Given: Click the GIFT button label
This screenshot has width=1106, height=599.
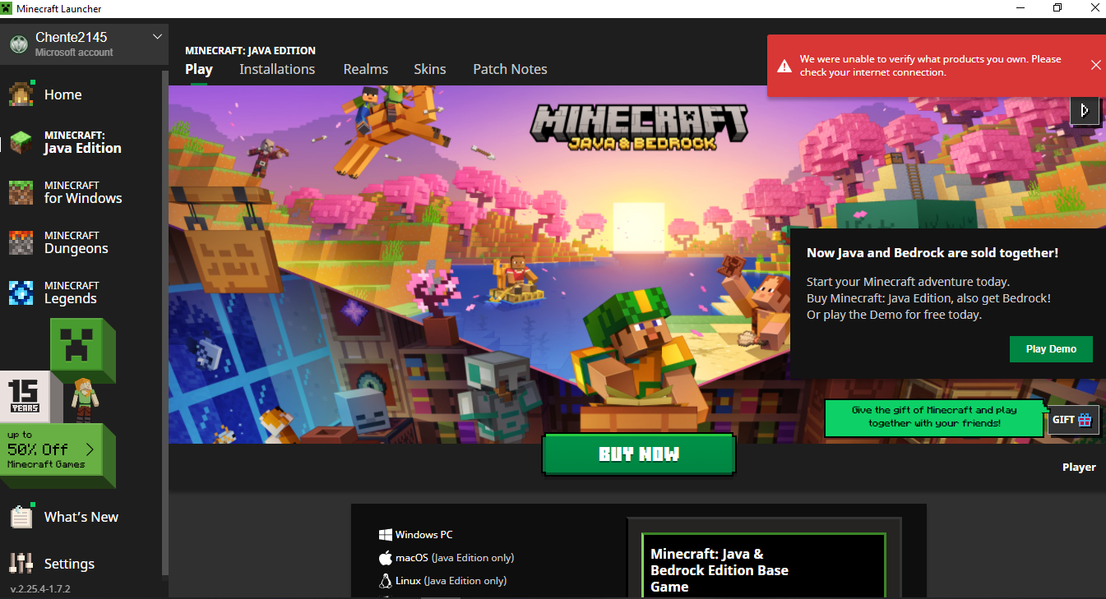Looking at the screenshot, I should (x=1063, y=420).
